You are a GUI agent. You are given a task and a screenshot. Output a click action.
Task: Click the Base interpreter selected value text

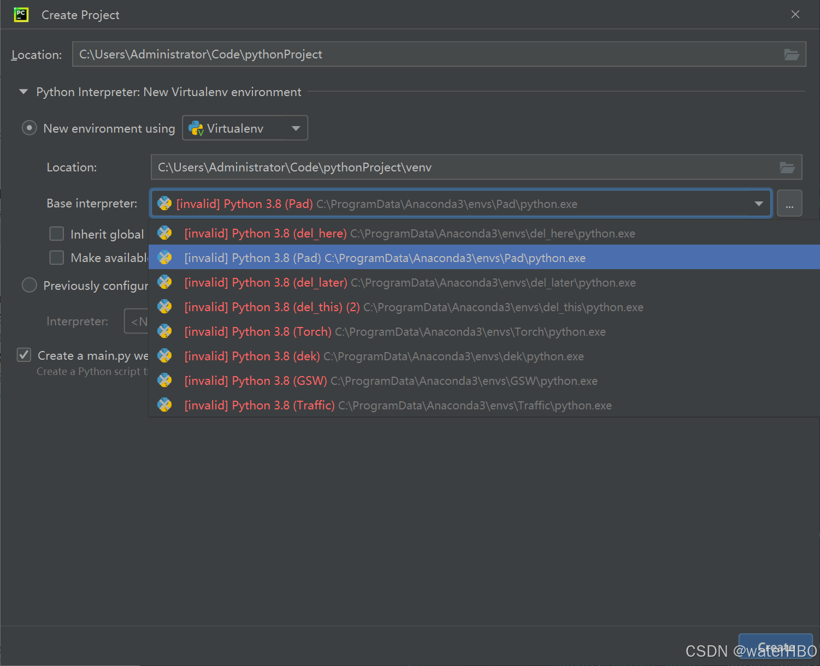pos(376,204)
